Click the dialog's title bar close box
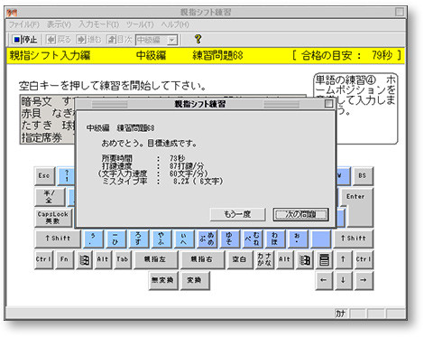The image size is (424, 337). 328,104
